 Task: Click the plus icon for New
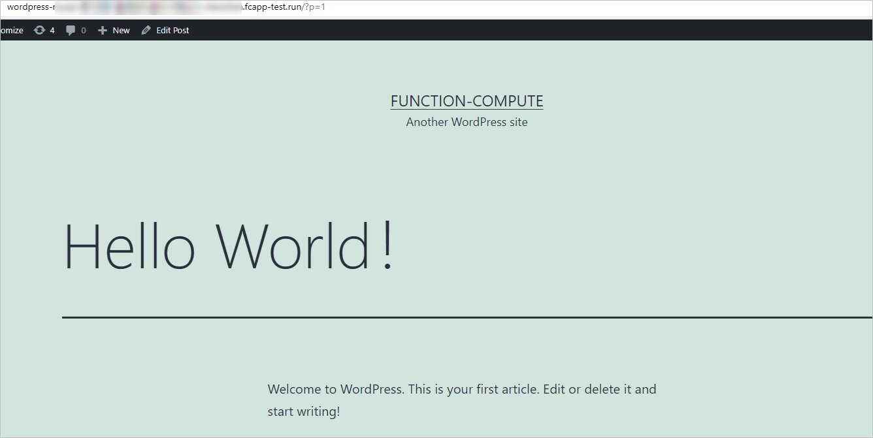pos(102,30)
